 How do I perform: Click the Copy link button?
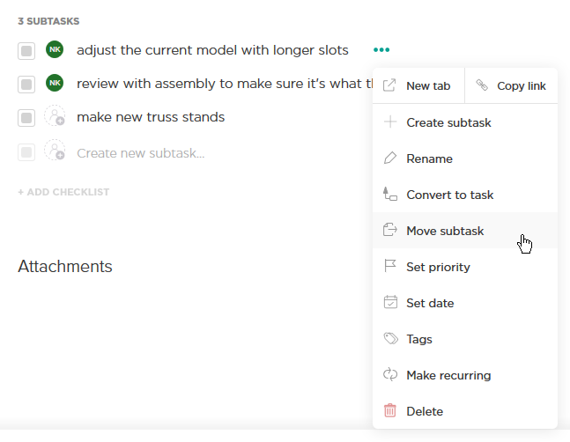click(511, 86)
